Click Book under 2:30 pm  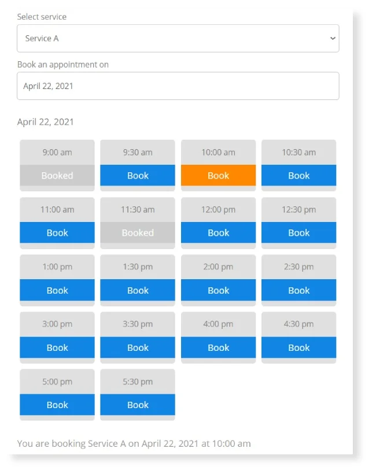(x=299, y=290)
